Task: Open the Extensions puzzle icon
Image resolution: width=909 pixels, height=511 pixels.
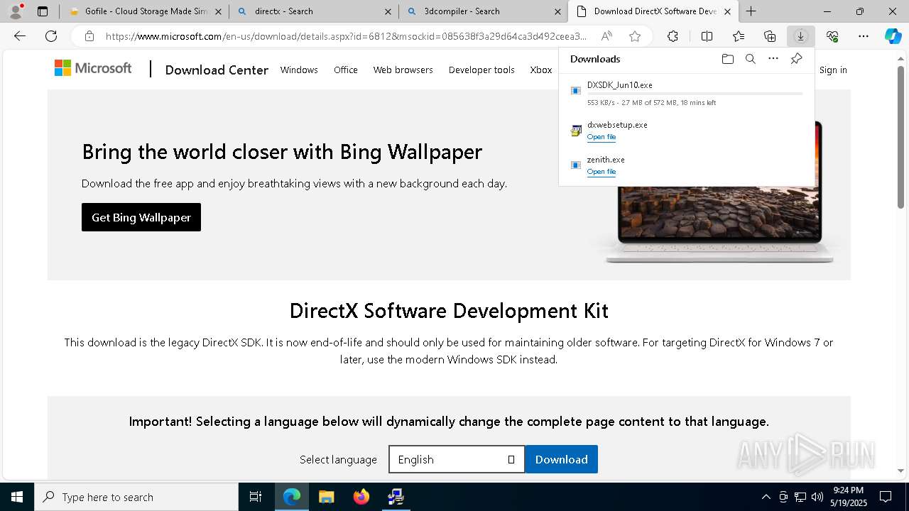Action: click(673, 36)
